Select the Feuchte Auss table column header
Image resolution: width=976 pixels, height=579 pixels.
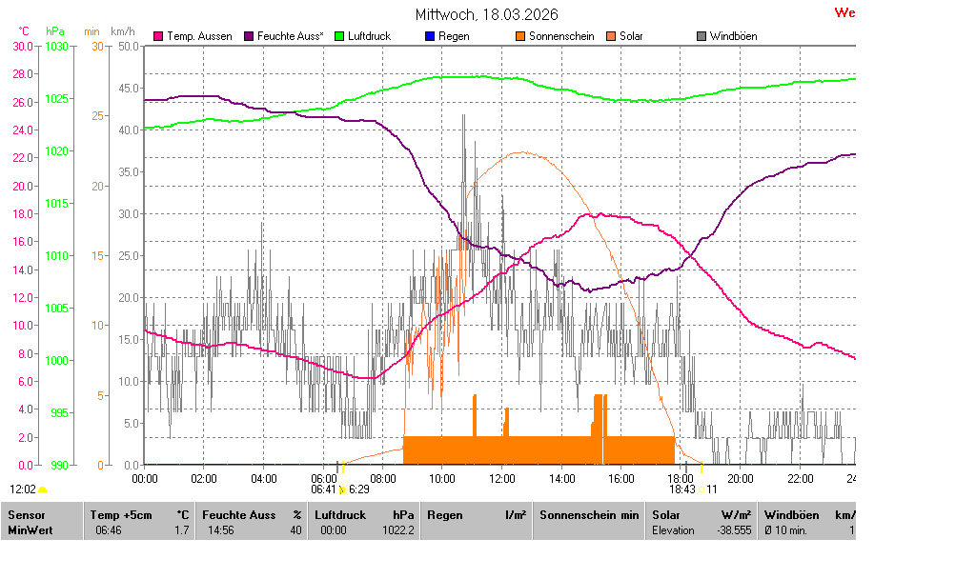252,515
